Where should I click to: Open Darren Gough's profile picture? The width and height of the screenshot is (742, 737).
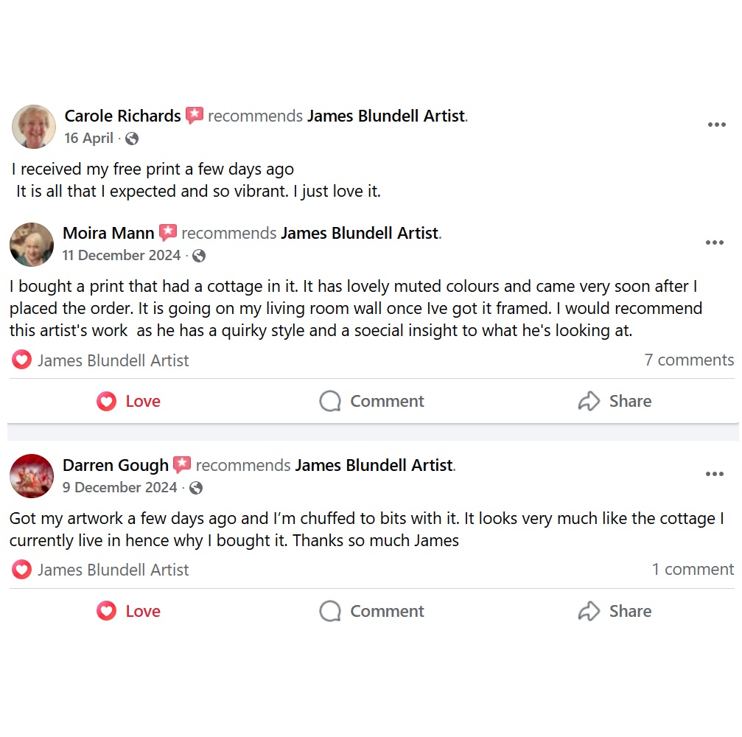tap(32, 476)
